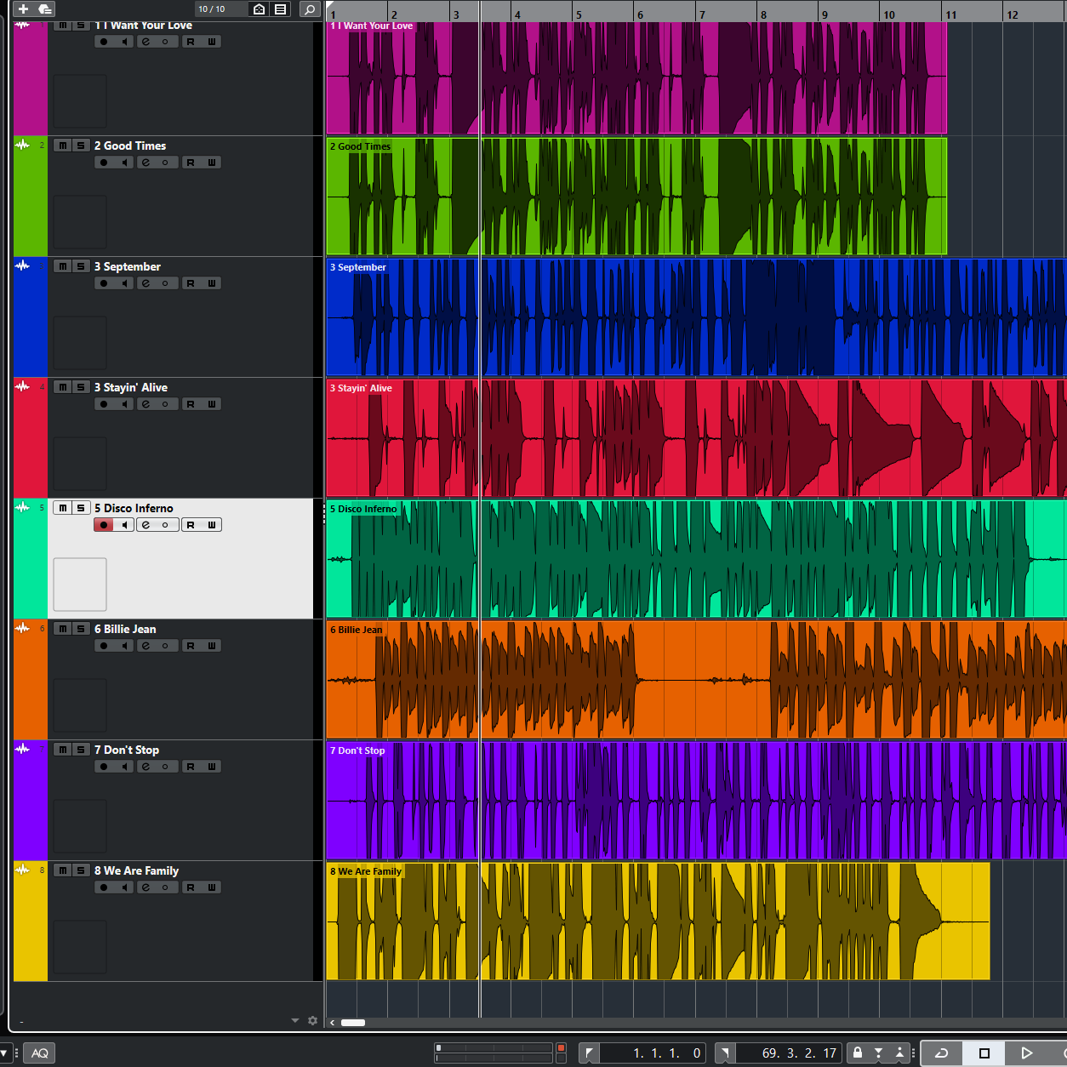Toggle monitor speaker on Stayin' Alive track
The image size is (1067, 1067).
point(124,404)
